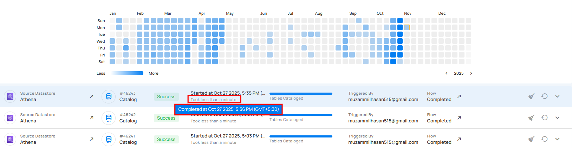Click the Catalog database icon for #46241
Viewport: 572px width, 148px height.
pyautogui.click(x=109, y=139)
